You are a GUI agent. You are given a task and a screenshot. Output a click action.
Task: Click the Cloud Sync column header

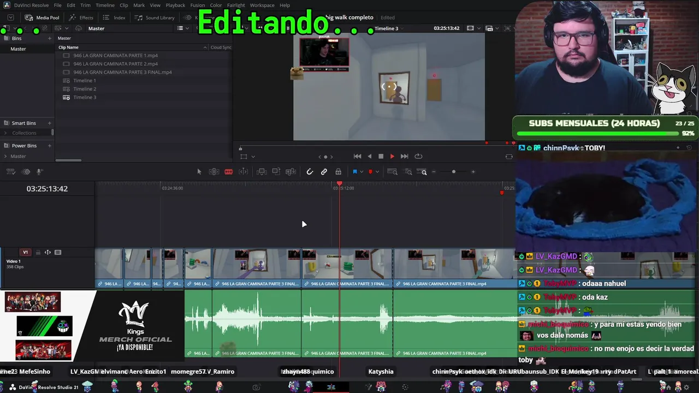coord(221,47)
